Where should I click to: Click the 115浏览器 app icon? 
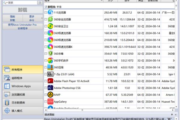coord(50,12)
